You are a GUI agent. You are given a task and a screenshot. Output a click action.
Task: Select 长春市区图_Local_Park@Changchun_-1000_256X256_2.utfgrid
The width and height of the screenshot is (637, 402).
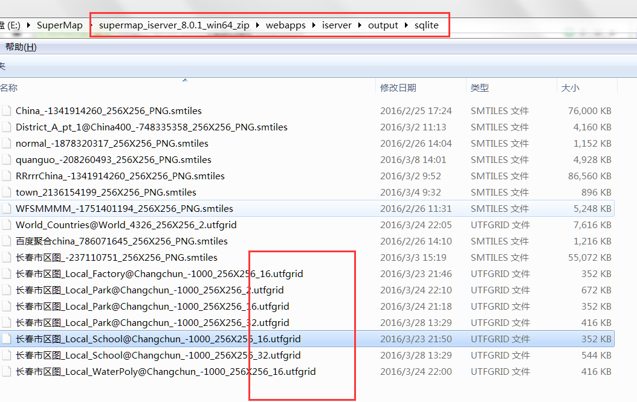point(149,290)
